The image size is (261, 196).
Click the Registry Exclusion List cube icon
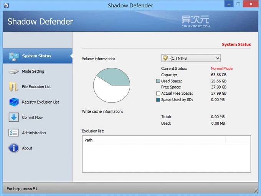pos(14,102)
